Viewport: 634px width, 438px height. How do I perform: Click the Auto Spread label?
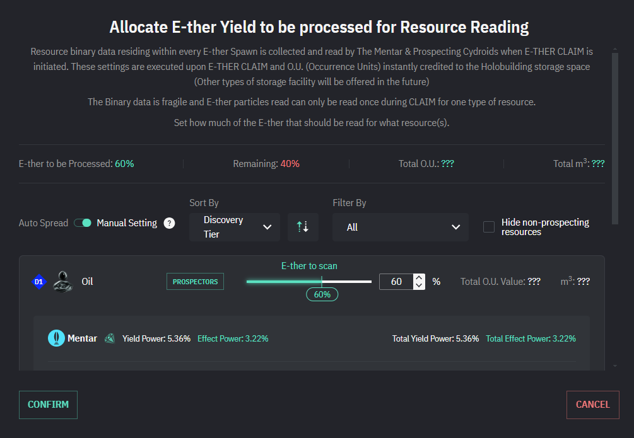coord(44,223)
